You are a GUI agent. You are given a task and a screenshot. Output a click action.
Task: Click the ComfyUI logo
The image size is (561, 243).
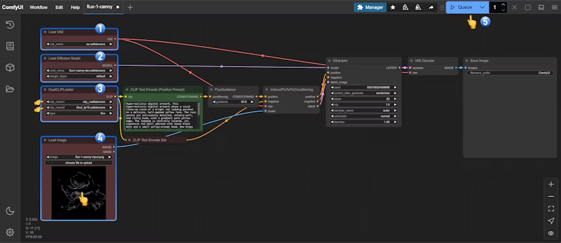[x=13, y=7]
